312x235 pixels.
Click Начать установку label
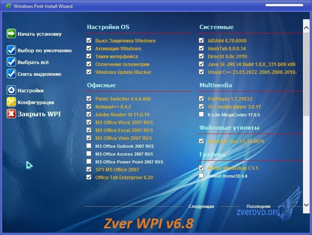(40, 34)
